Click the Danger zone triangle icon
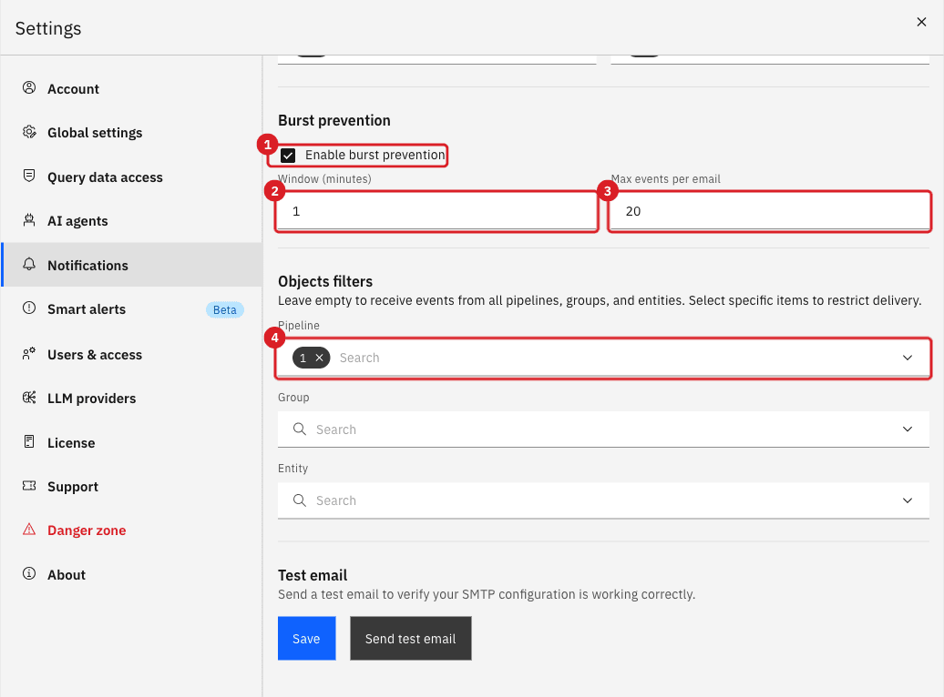This screenshot has height=697, width=944. 29,530
